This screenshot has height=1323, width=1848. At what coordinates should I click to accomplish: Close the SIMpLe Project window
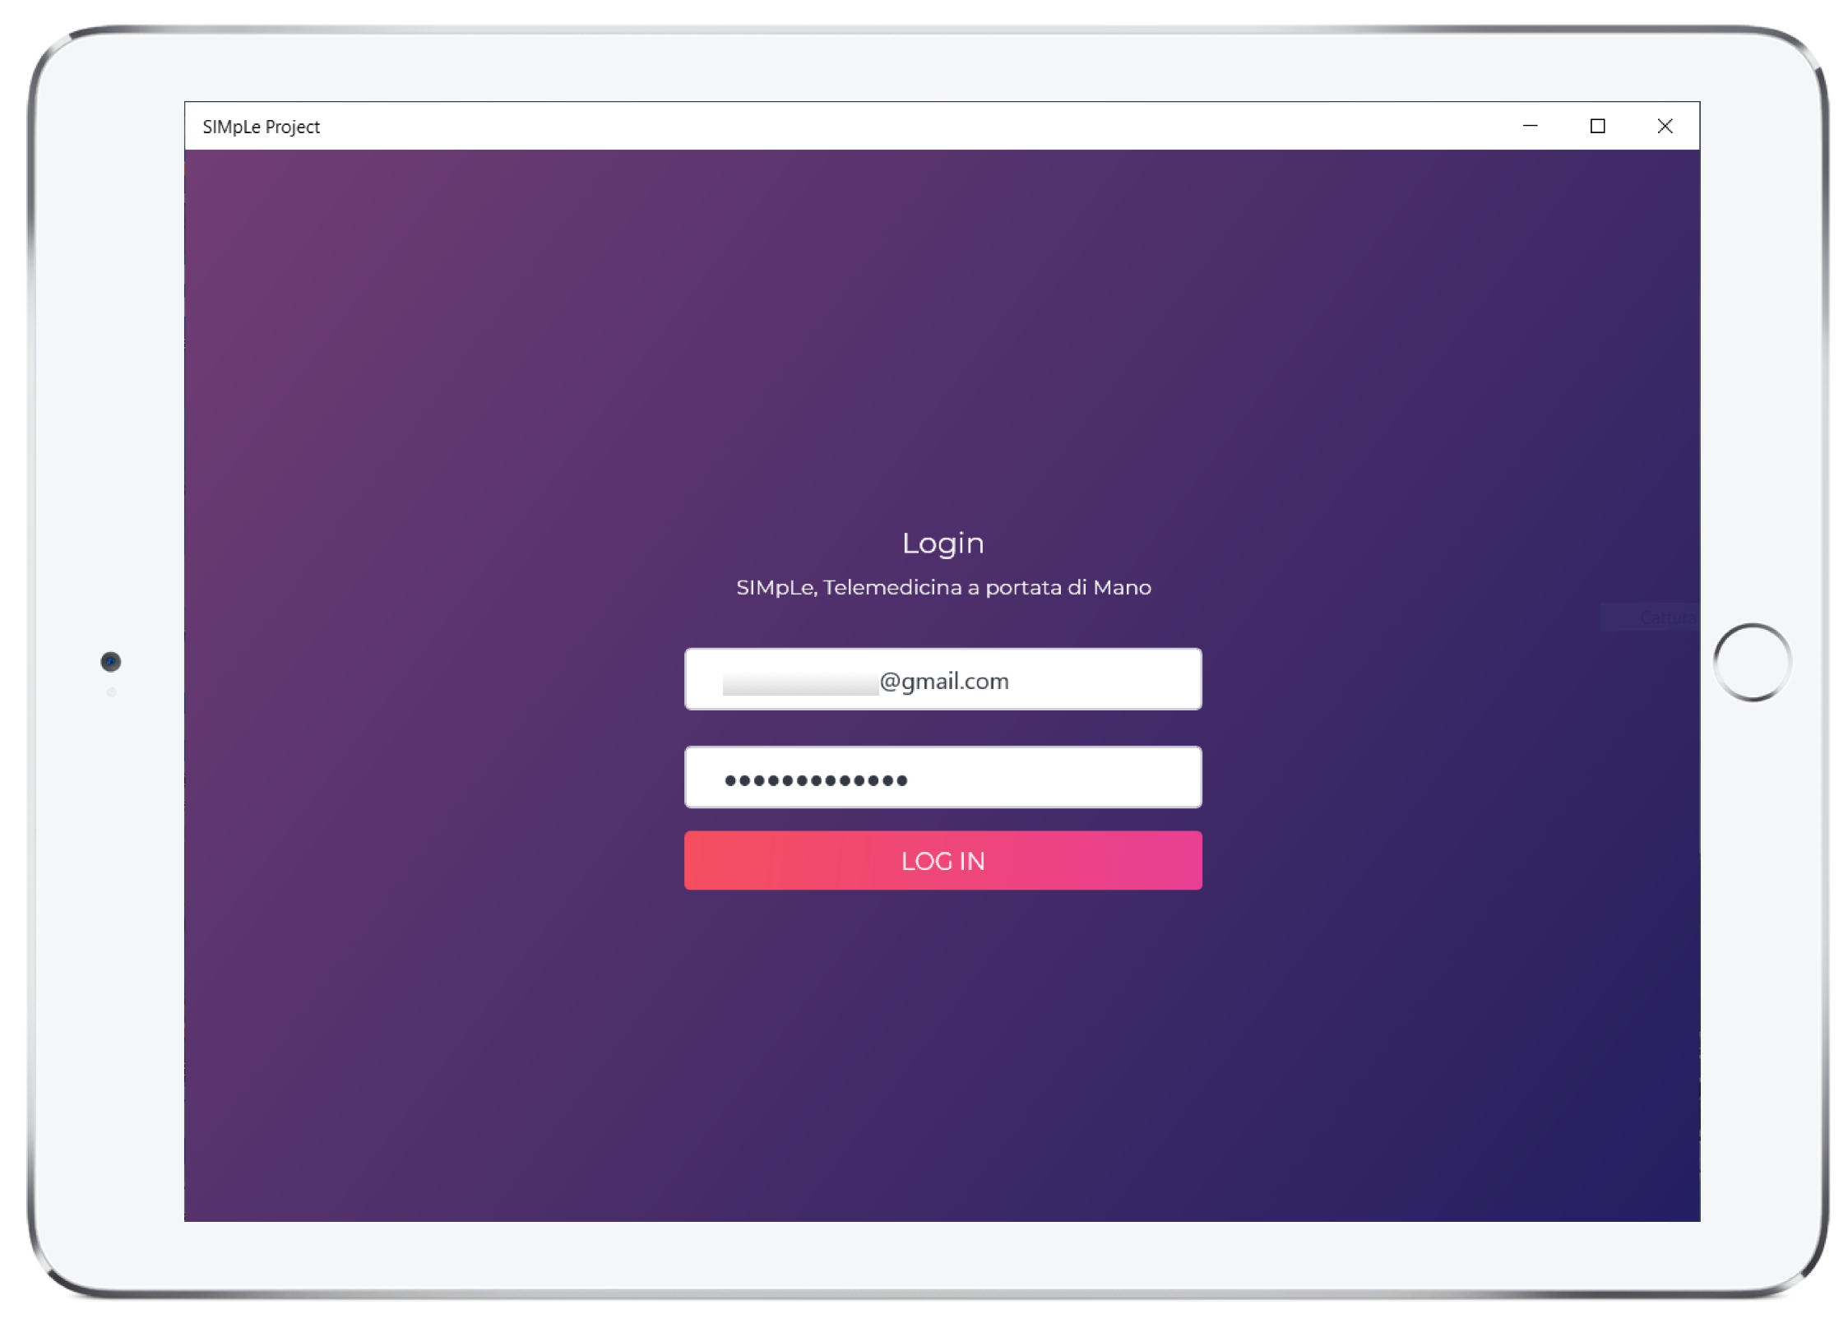1665,126
